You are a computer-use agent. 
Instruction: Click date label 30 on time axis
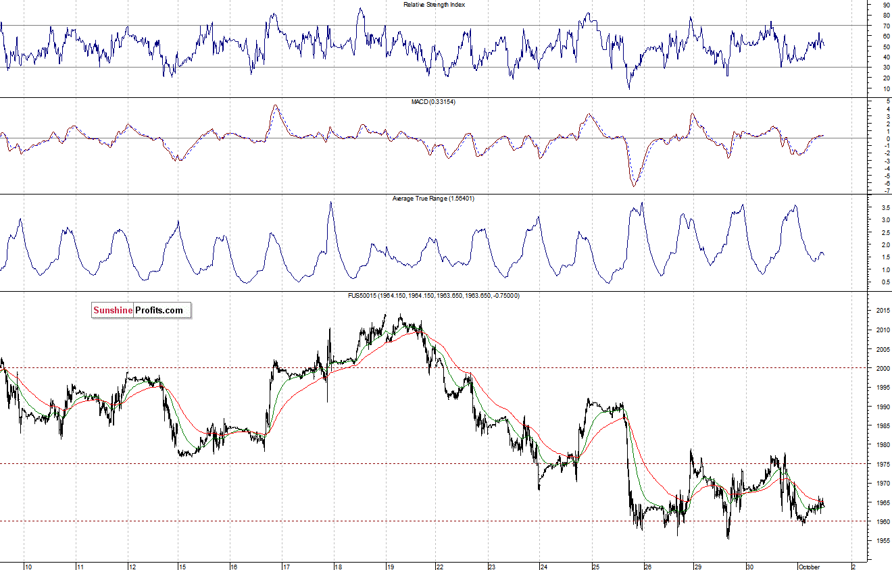pos(750,567)
